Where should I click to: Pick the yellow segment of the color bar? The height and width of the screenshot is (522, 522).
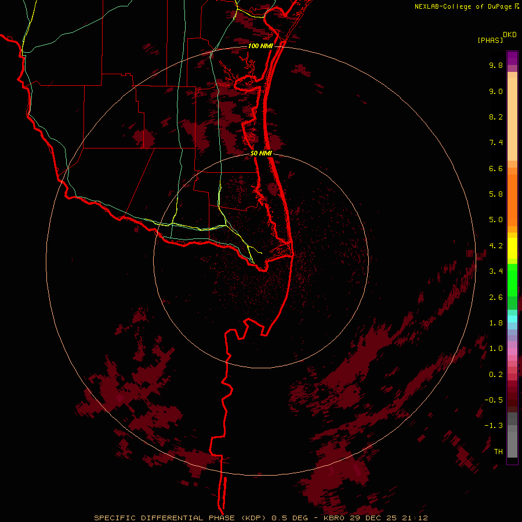(x=512, y=248)
